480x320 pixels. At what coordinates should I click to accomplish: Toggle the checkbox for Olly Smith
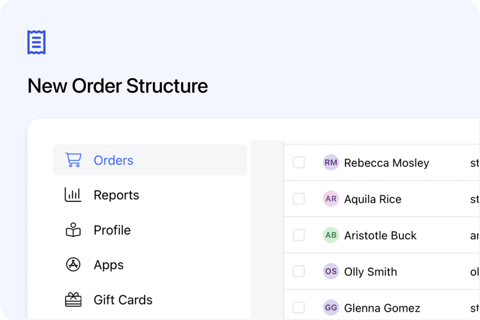[x=299, y=271]
